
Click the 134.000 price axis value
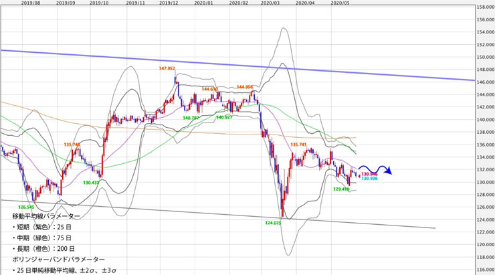coord(486,157)
